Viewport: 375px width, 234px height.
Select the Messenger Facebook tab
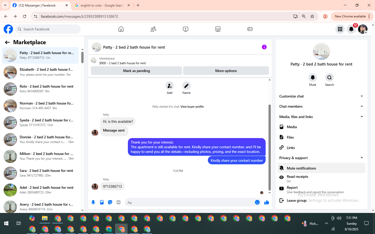point(40,5)
